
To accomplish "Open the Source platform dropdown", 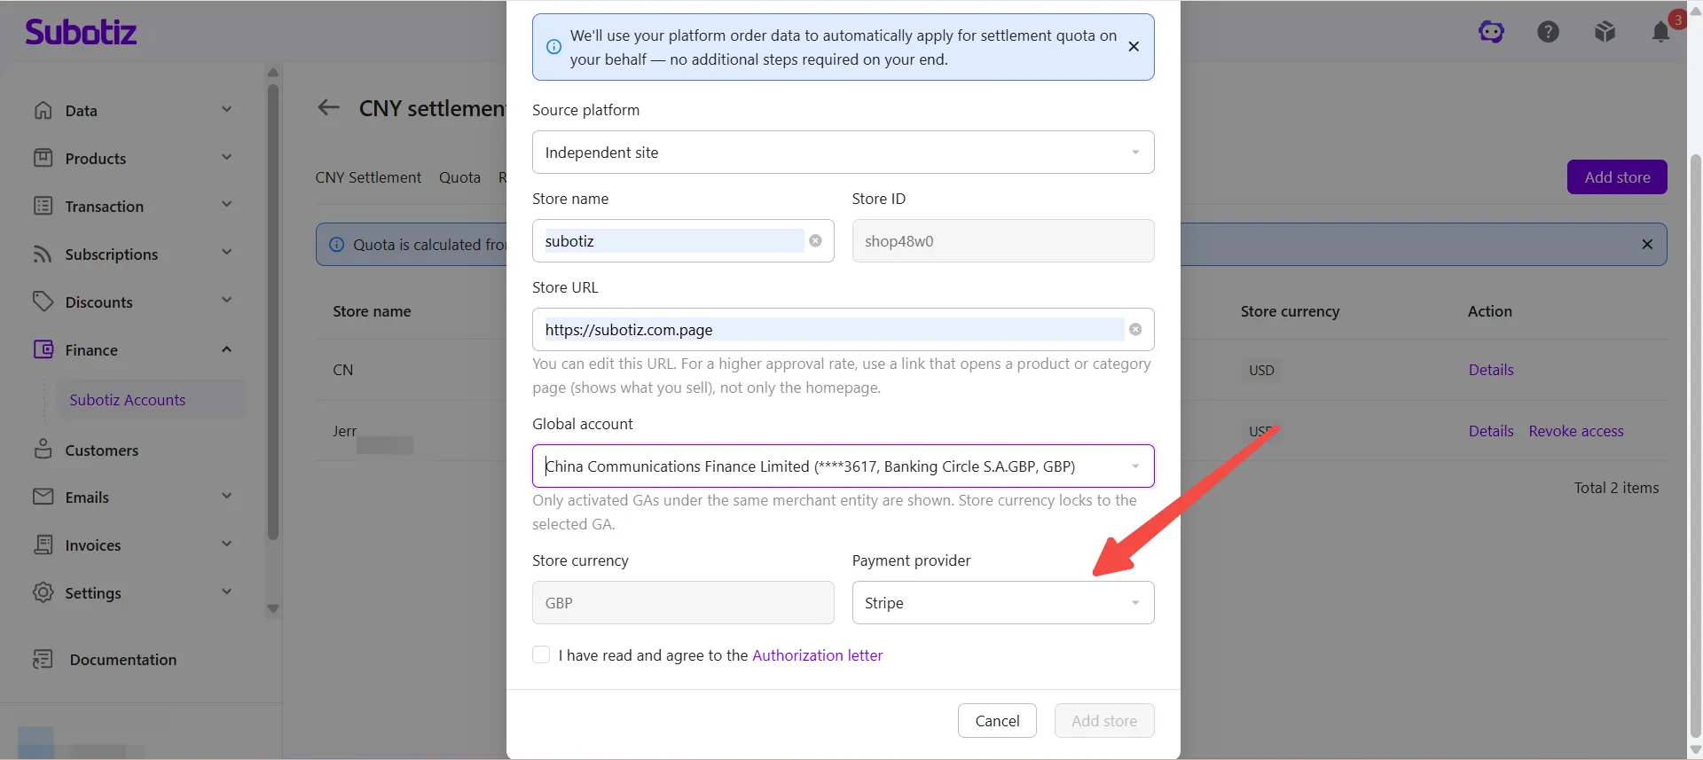I will (843, 153).
